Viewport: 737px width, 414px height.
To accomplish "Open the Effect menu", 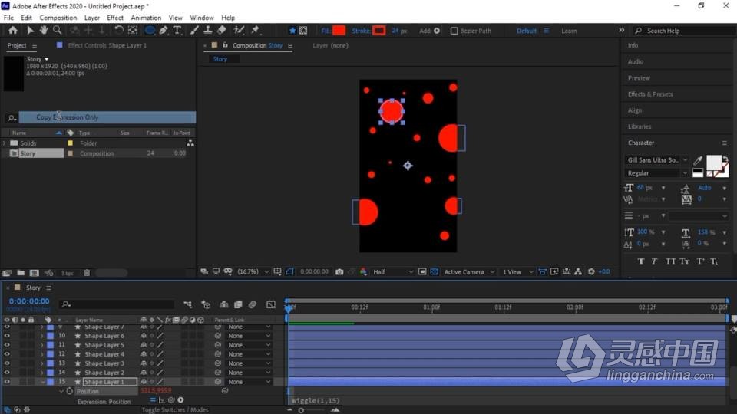I will pos(115,18).
